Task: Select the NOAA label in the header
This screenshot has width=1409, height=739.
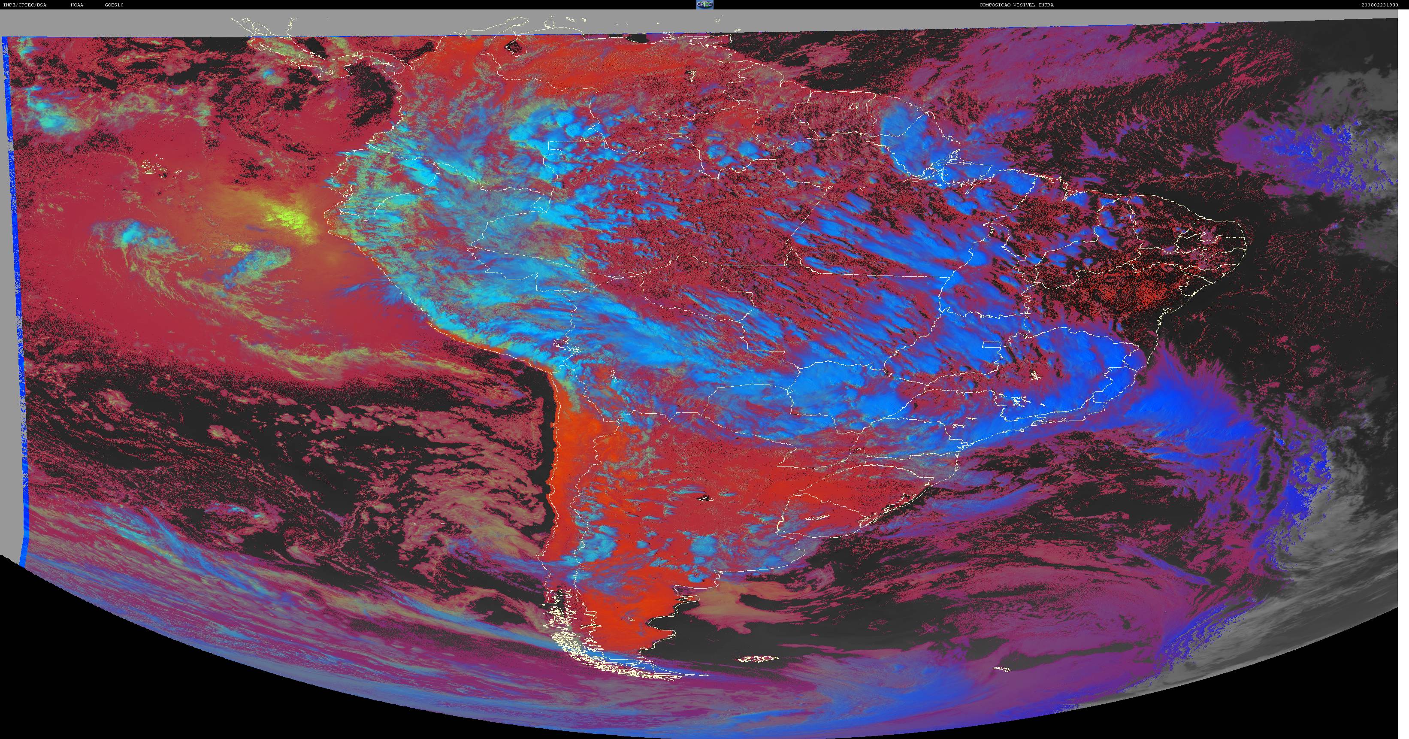Action: (77, 5)
